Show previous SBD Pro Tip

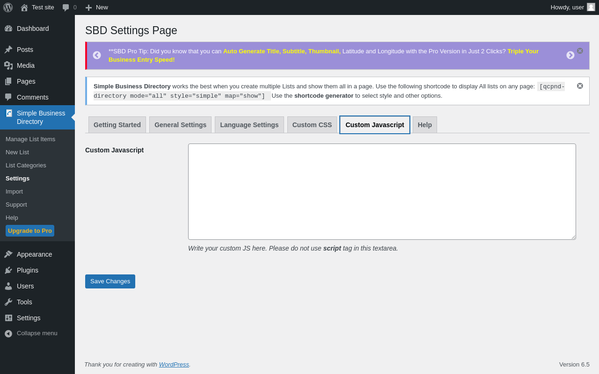click(x=97, y=55)
